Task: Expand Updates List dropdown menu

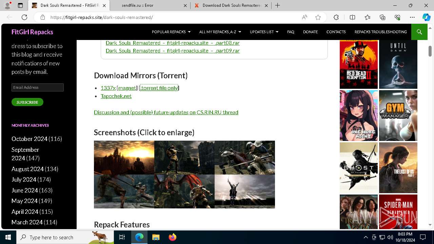Action: click(x=264, y=32)
